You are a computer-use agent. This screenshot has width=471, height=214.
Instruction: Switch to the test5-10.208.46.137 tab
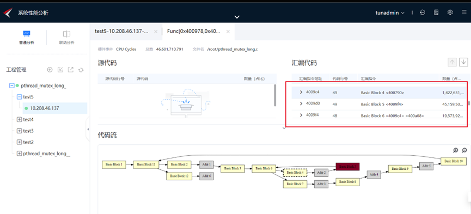pos(121,31)
